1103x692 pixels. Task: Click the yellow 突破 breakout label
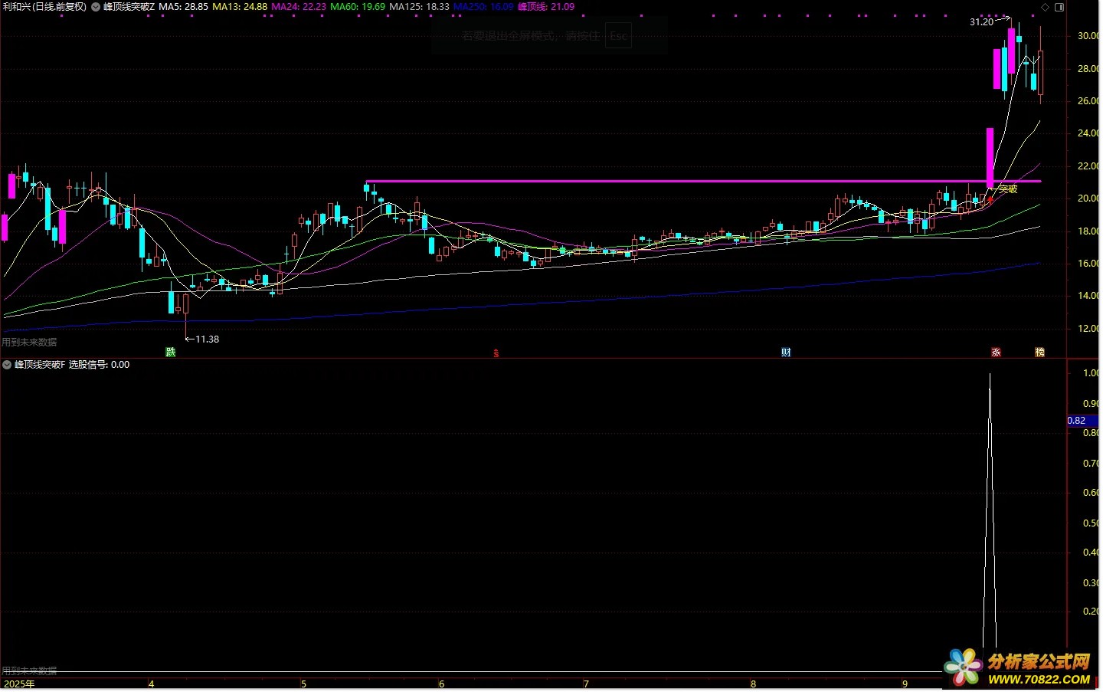1008,189
